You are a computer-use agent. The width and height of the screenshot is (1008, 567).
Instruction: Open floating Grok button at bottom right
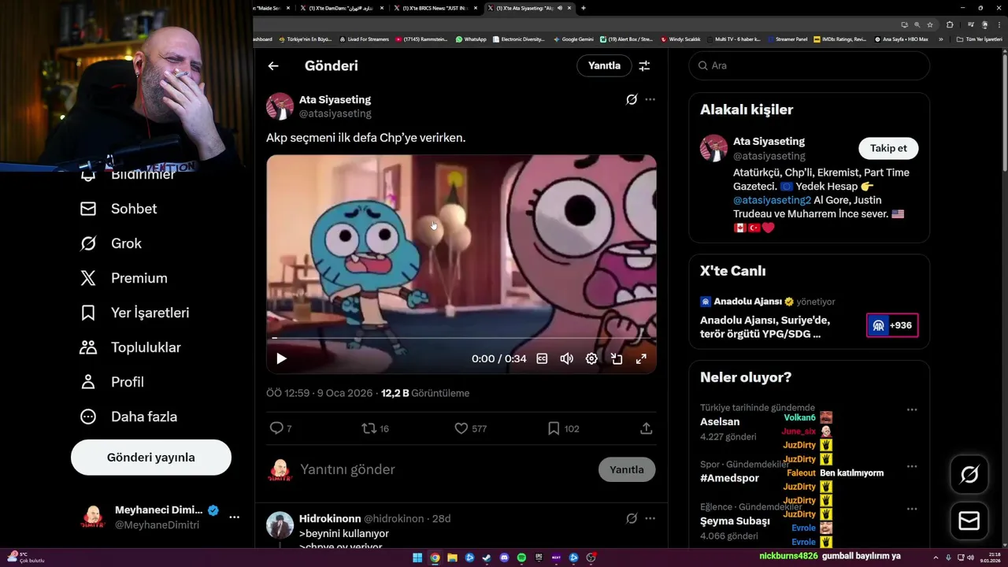click(969, 474)
